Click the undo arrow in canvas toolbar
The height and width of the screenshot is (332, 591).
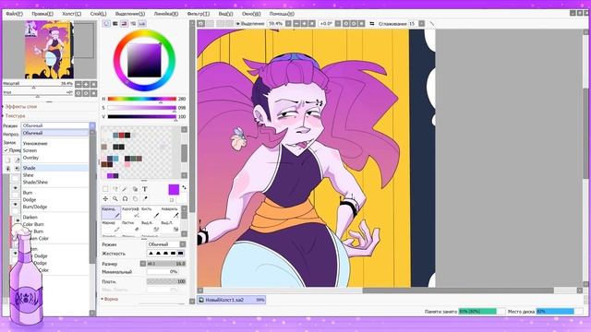click(201, 24)
